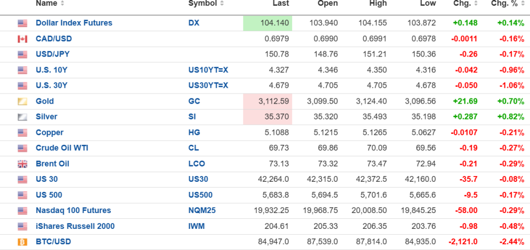Click the gold bar icon beside Gold
The width and height of the screenshot is (530, 250).
(22, 101)
